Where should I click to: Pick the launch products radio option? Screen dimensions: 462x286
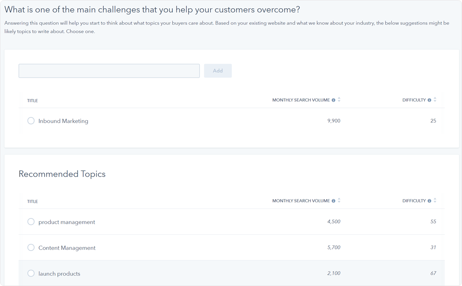[31, 273]
